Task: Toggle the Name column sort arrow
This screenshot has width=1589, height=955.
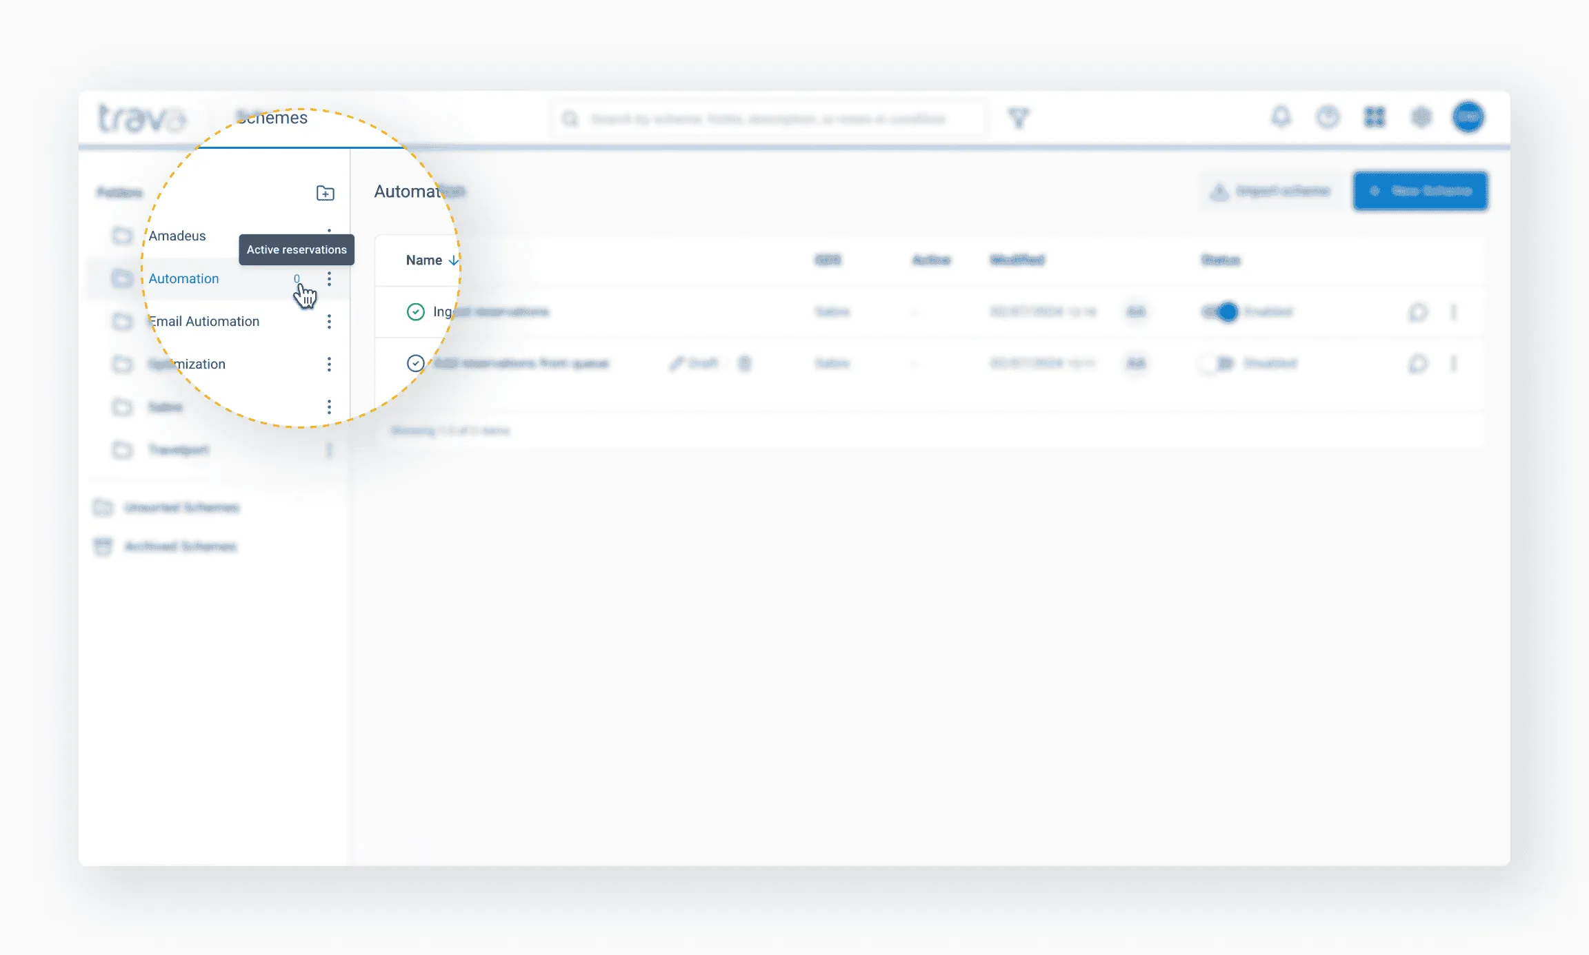Action: coord(453,260)
